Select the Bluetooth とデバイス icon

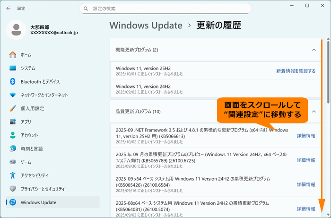(x=13, y=81)
